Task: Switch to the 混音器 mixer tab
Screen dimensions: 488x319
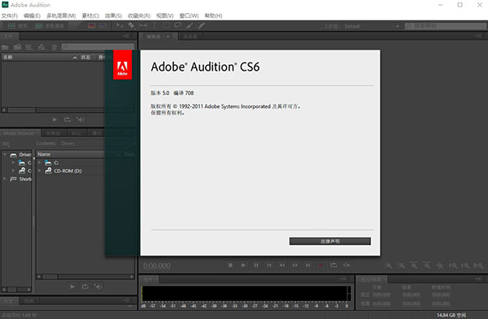Action: (190, 37)
